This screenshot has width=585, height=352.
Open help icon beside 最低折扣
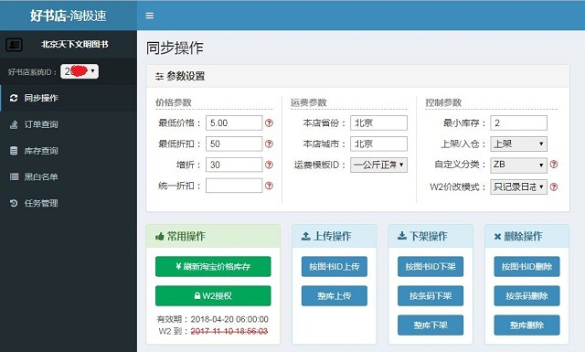pos(269,144)
